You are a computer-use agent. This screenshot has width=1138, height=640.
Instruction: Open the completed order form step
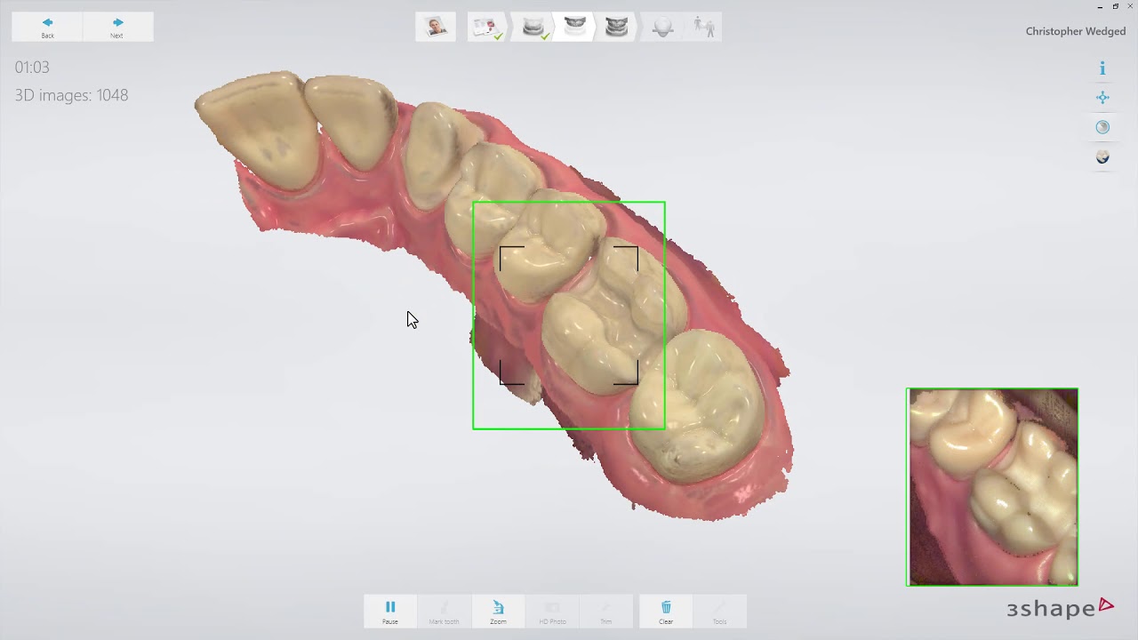pos(486,27)
